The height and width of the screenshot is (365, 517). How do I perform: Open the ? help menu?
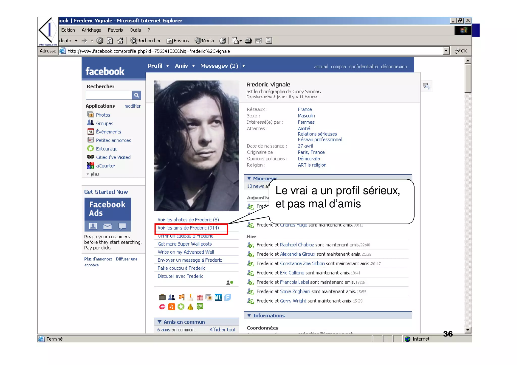tap(149, 30)
